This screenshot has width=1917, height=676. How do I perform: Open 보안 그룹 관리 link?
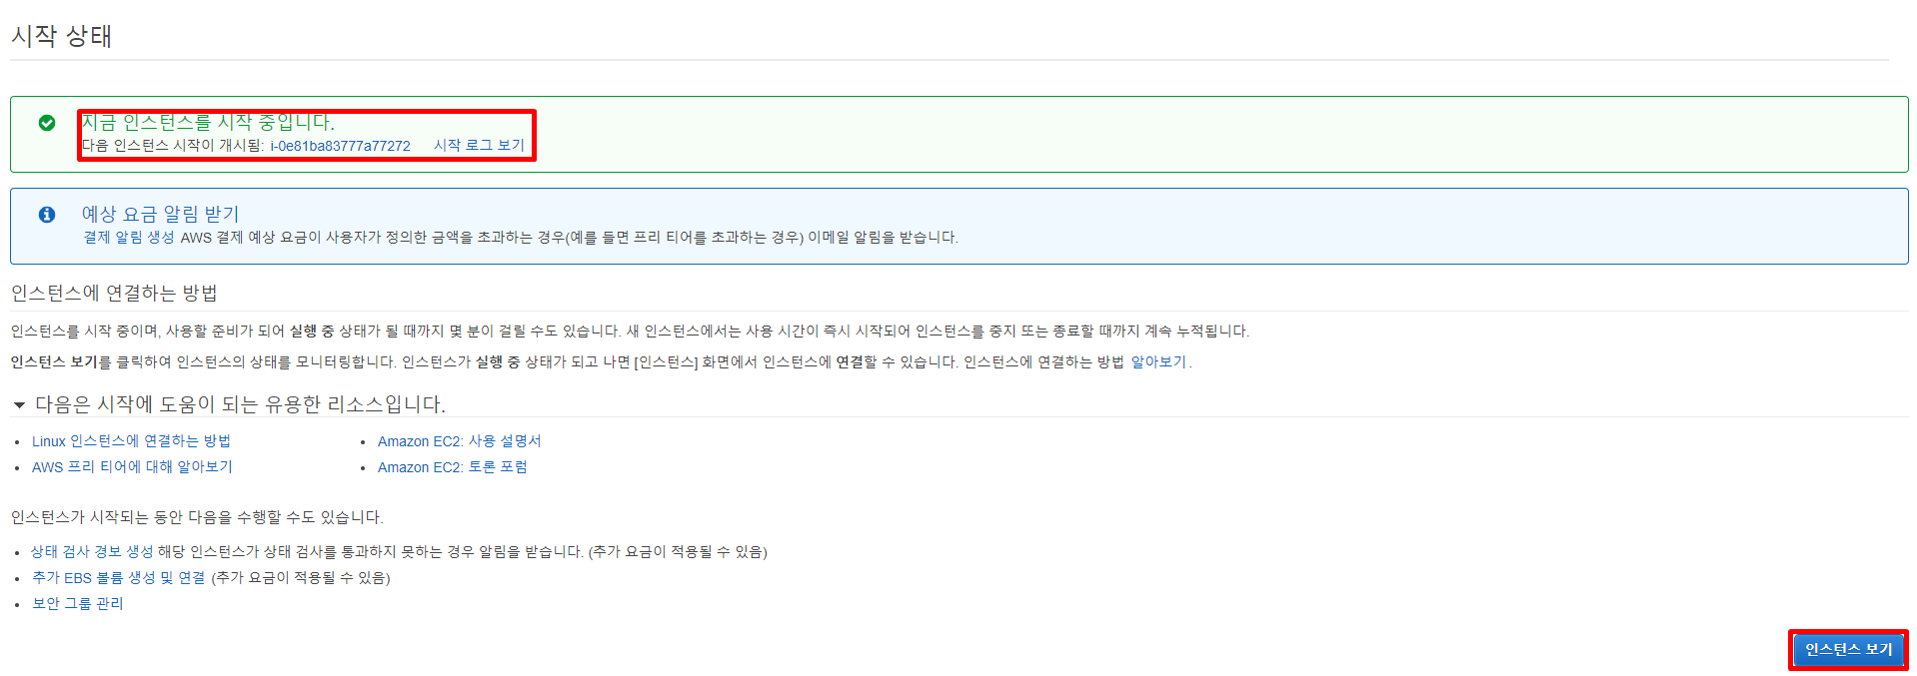click(x=78, y=604)
